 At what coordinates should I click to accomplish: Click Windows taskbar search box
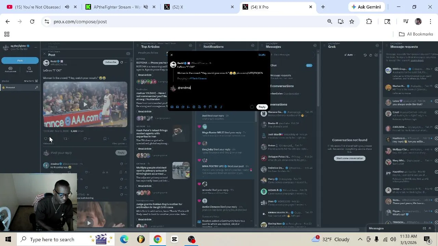pyautogui.click(x=65, y=239)
